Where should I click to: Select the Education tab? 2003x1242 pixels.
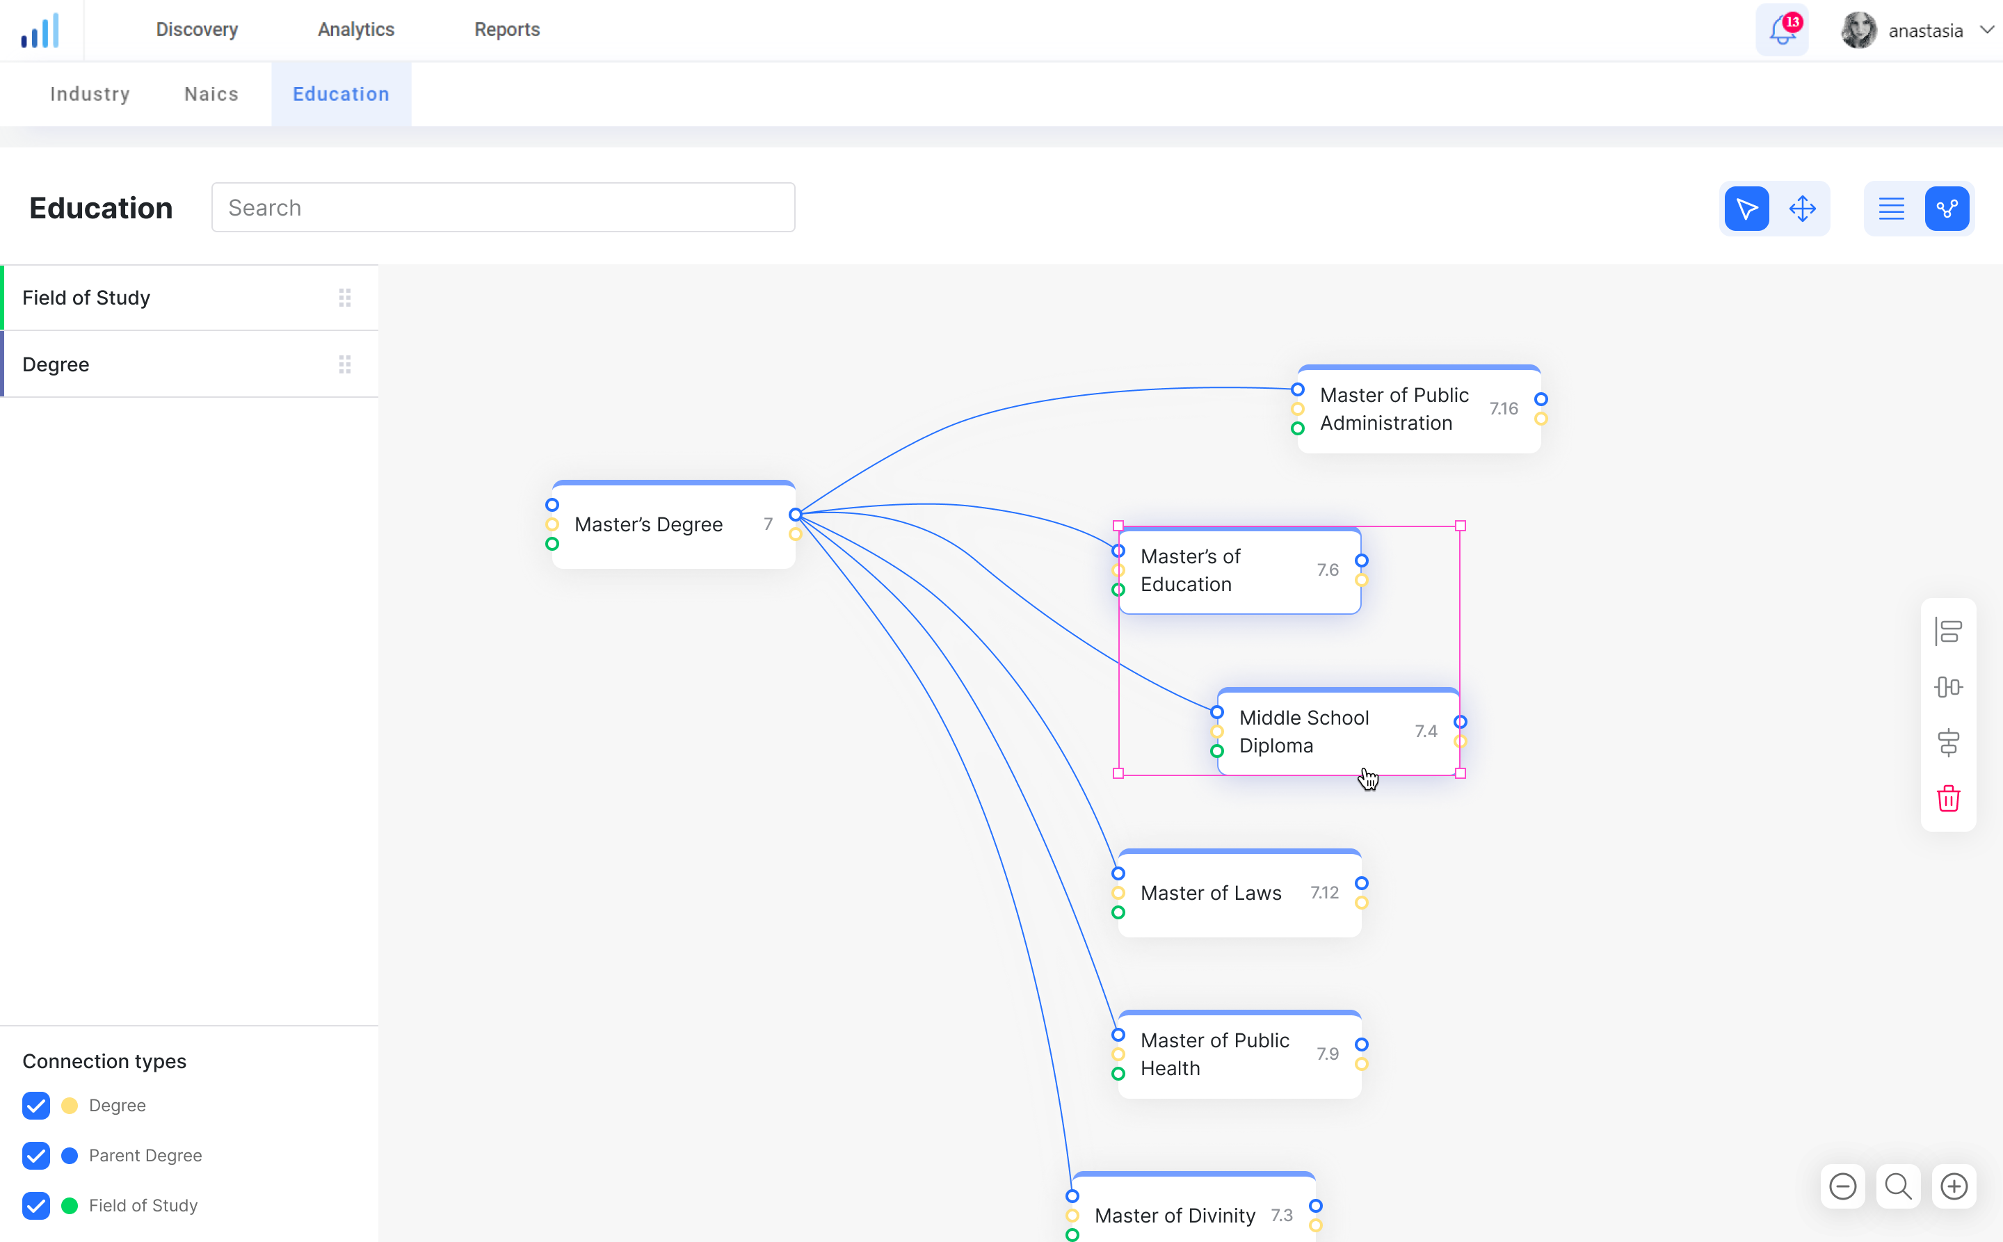click(x=341, y=94)
